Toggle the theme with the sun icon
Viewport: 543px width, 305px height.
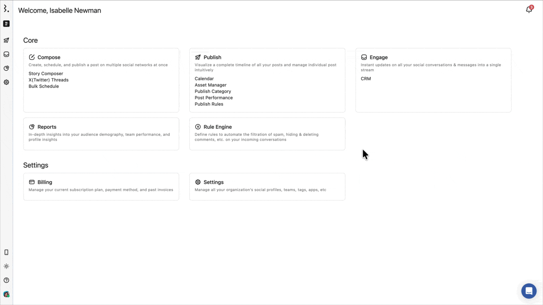(6, 266)
